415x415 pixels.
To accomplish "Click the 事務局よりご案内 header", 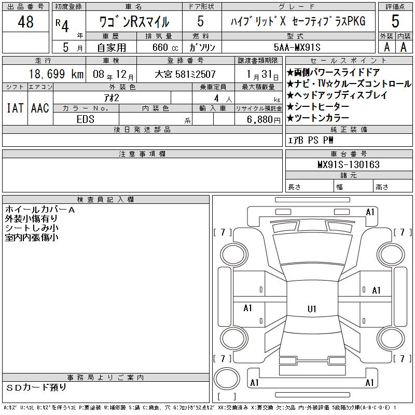I will point(106,378).
